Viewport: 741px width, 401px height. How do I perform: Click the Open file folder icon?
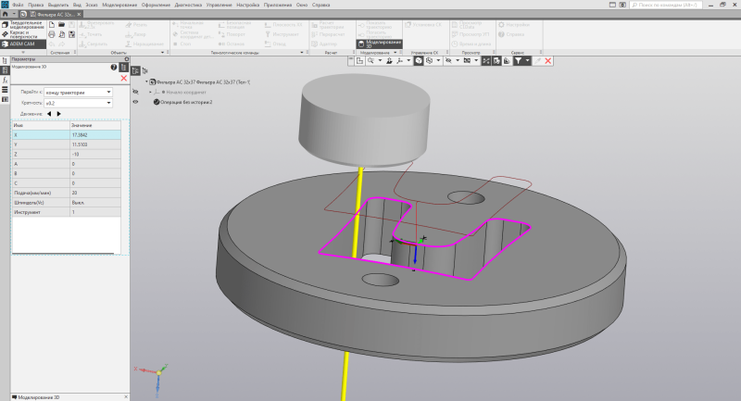[61, 25]
